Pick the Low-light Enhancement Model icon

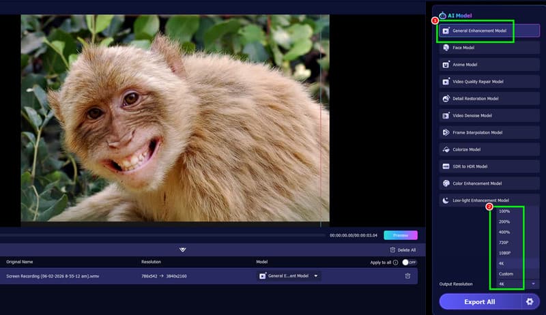coord(446,200)
